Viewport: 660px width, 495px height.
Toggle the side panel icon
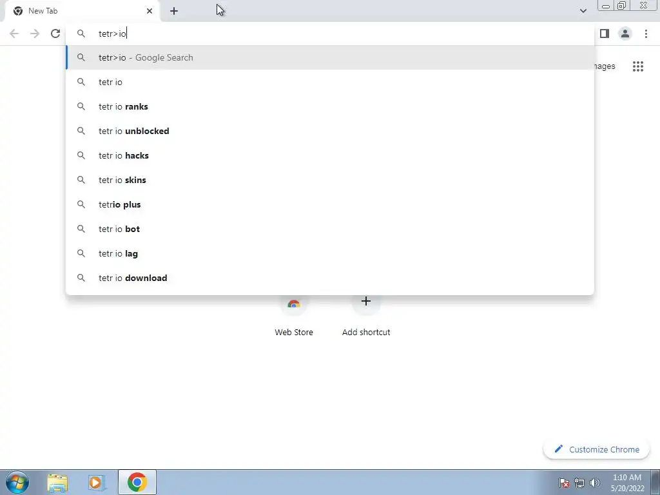click(605, 34)
